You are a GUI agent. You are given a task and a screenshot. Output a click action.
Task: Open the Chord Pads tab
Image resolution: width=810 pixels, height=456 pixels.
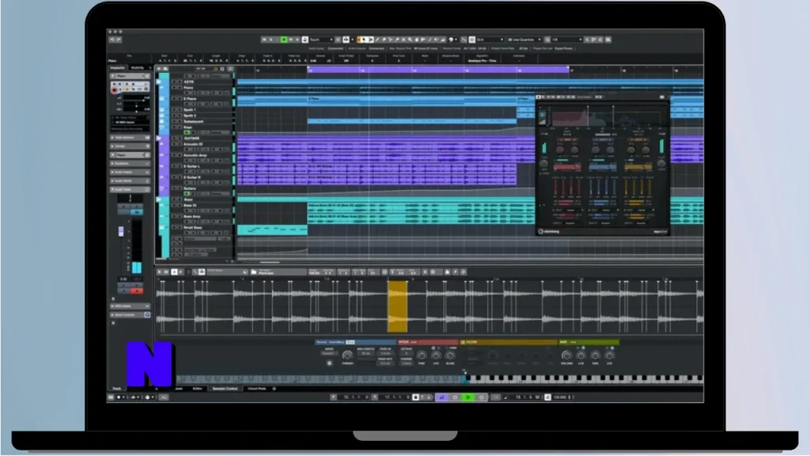tap(257, 388)
